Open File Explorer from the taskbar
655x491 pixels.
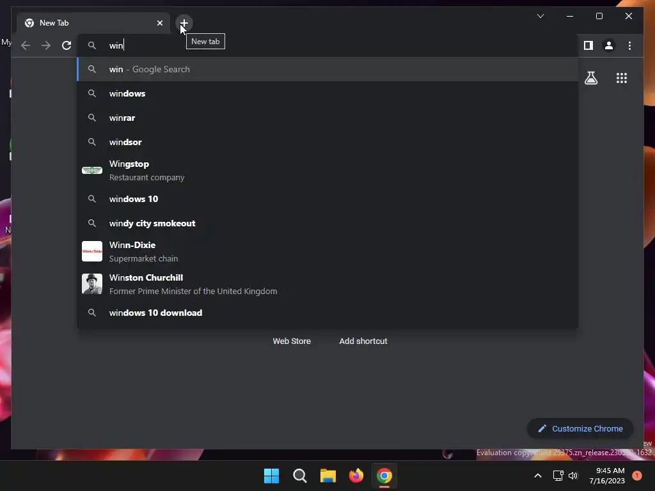coord(328,476)
